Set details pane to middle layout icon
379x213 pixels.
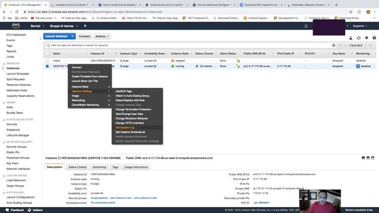368,158
